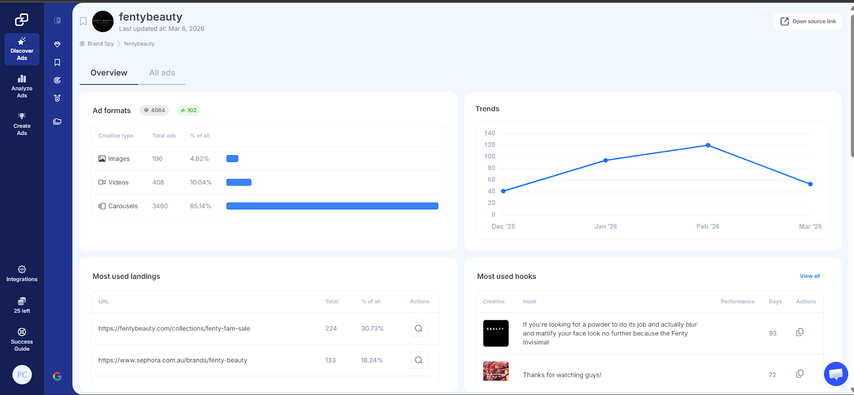Click Open source link button
This screenshot has width=854, height=395.
tap(808, 21)
